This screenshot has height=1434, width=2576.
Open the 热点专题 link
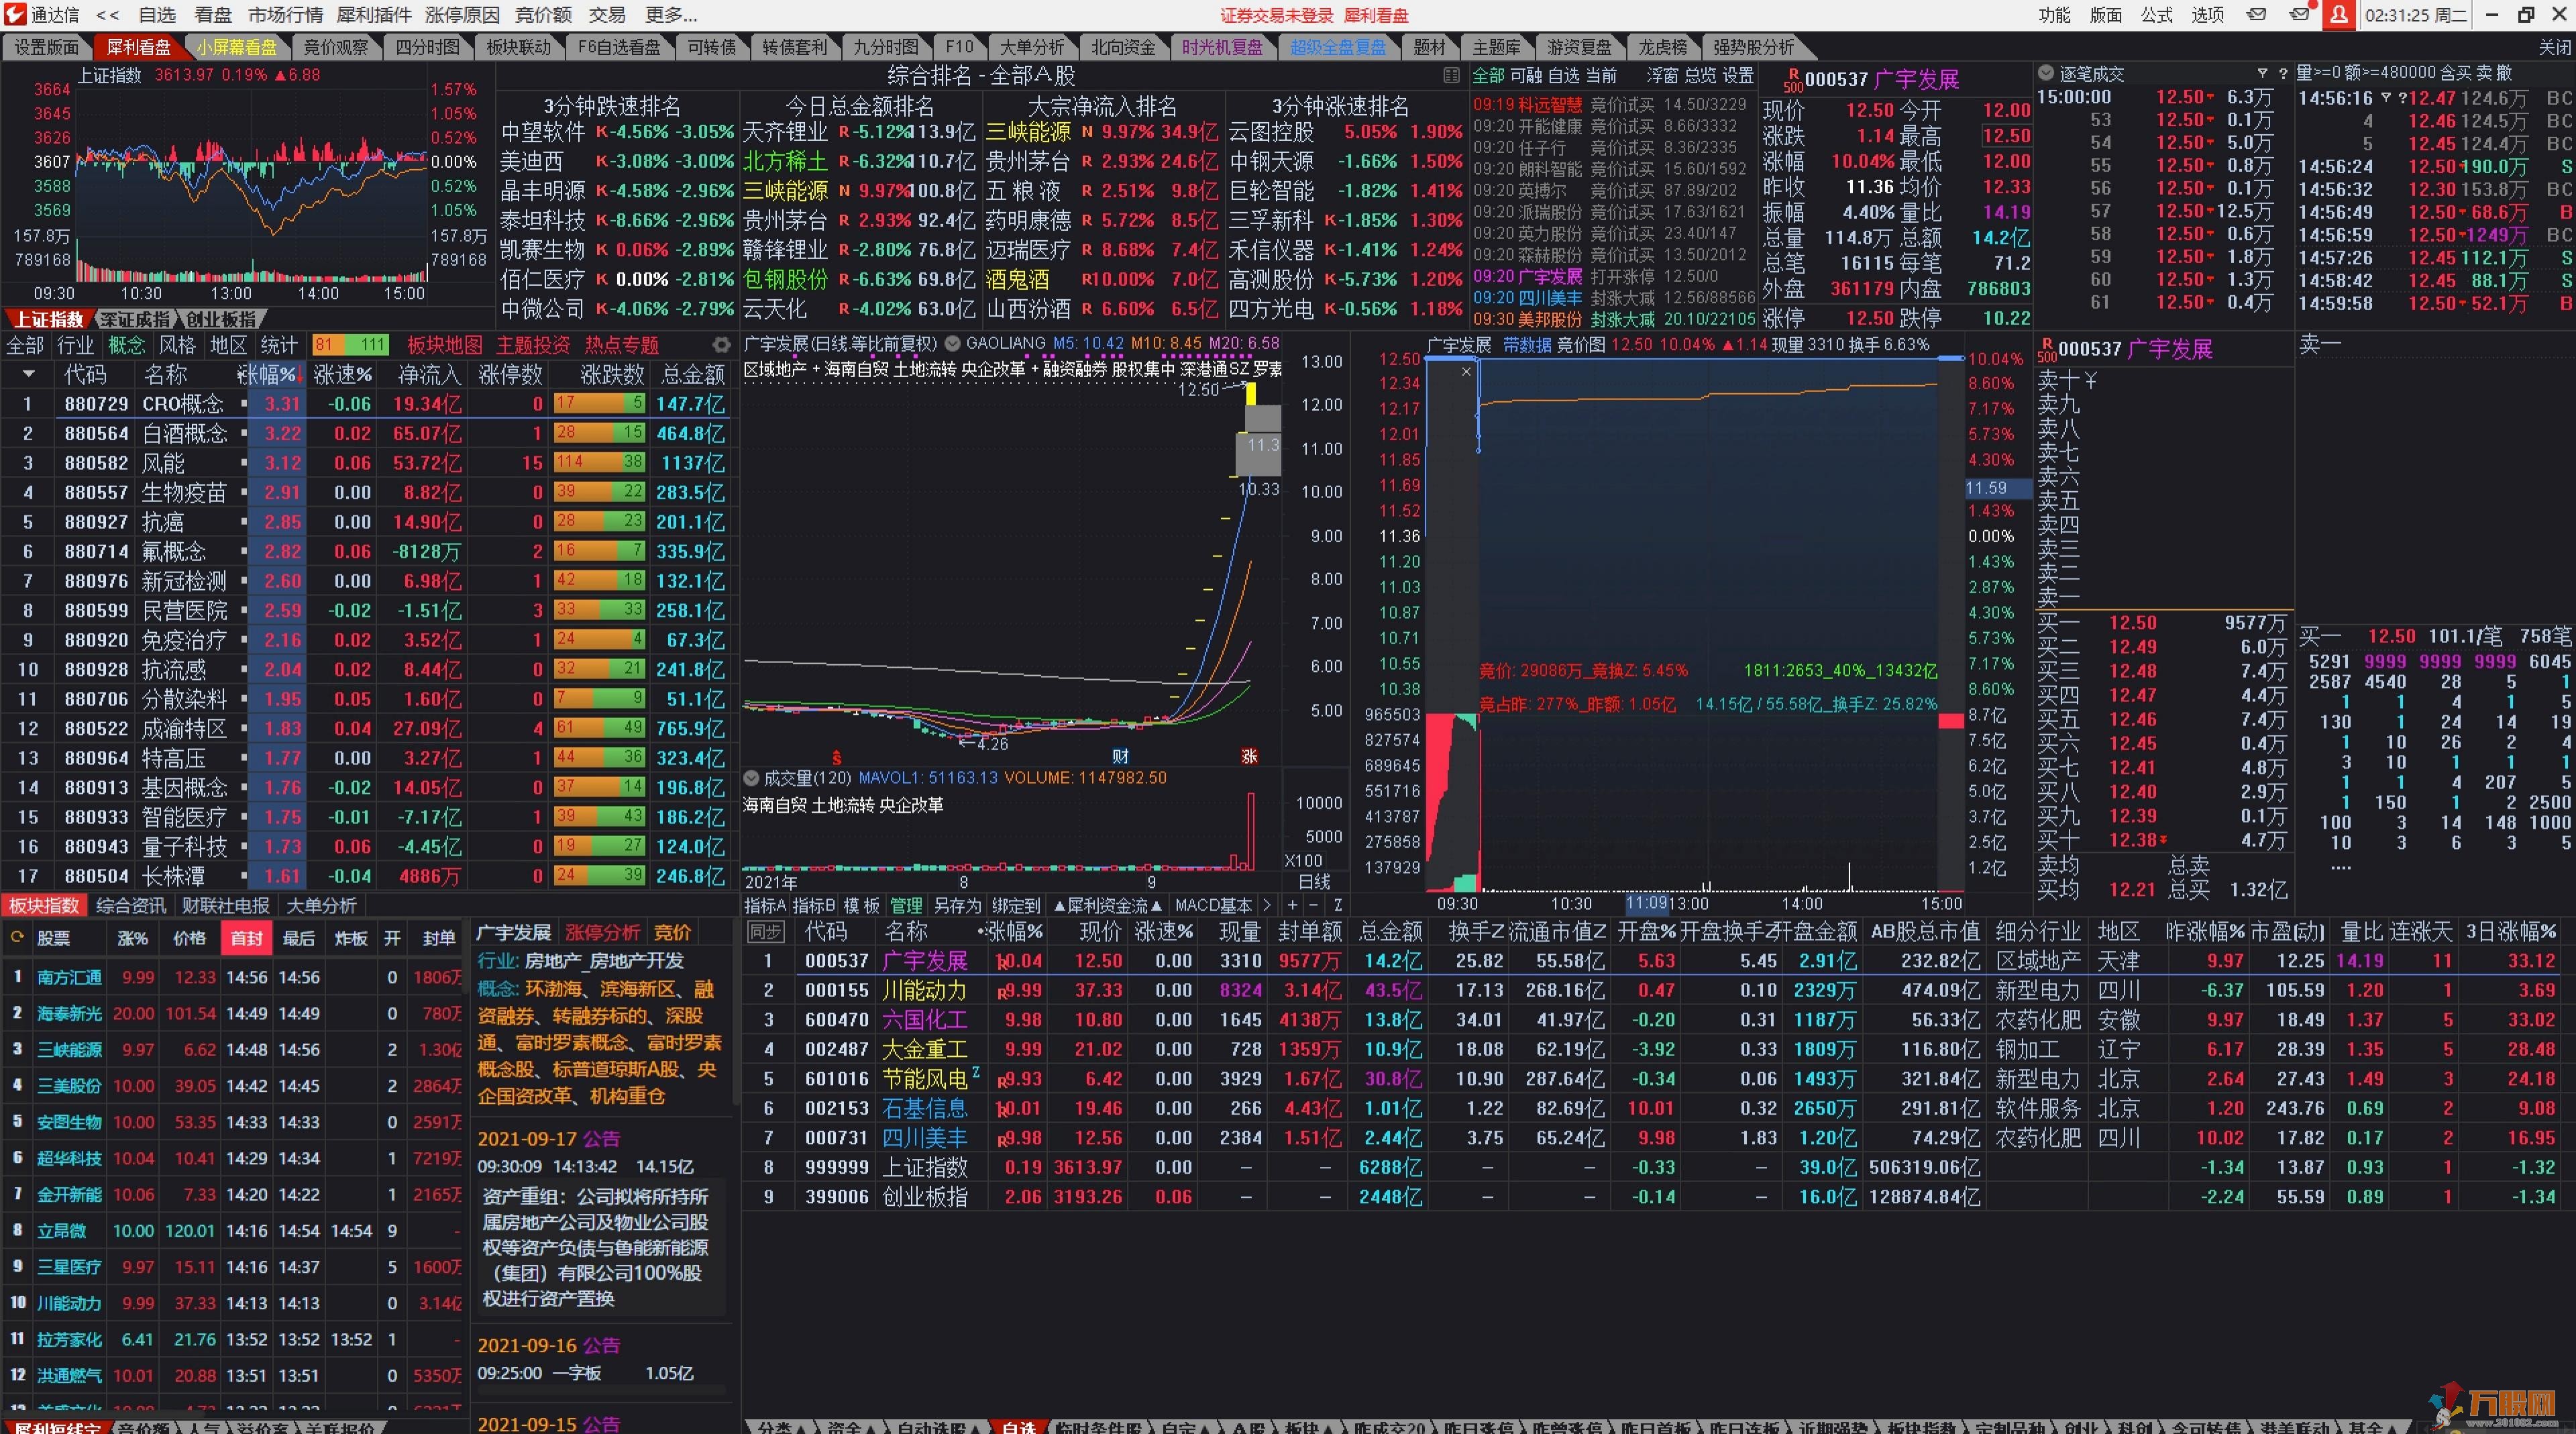coord(622,345)
